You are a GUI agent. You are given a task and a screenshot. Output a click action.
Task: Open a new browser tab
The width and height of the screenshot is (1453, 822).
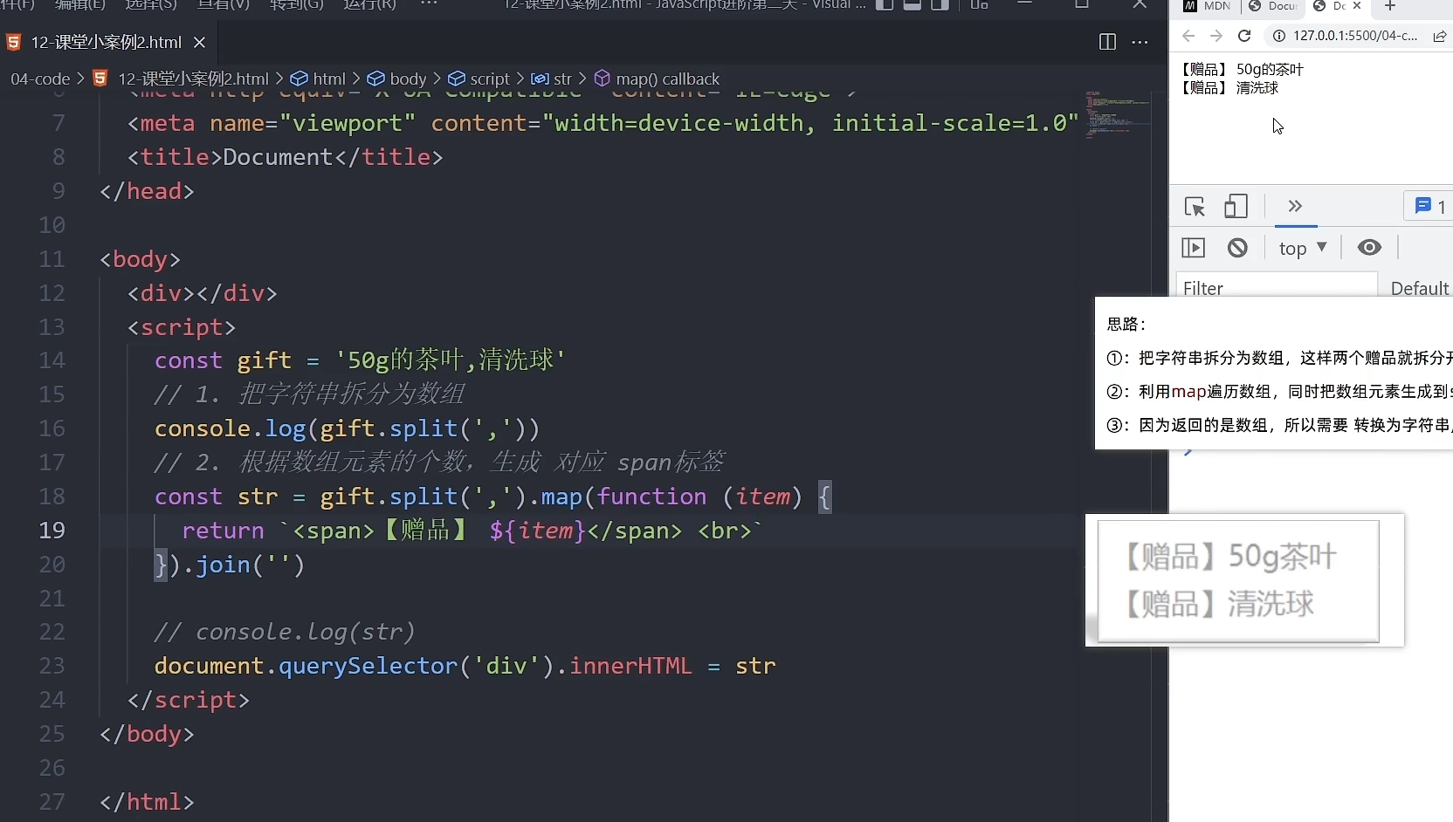[1390, 6]
